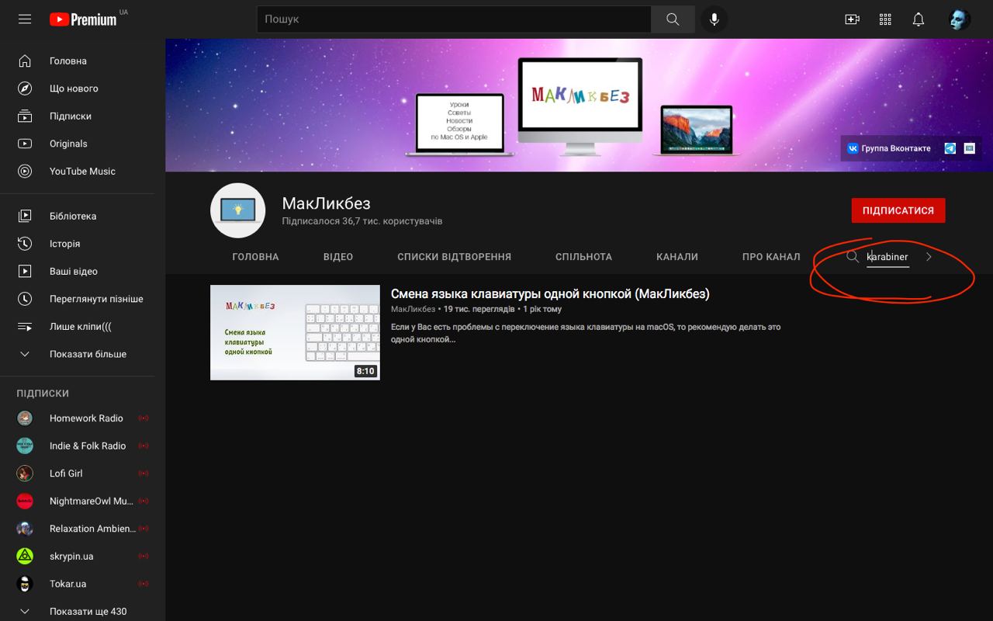This screenshot has height=621, width=993.
Task: Switch to the ГОЛОВНА channel tab
Action: click(255, 257)
